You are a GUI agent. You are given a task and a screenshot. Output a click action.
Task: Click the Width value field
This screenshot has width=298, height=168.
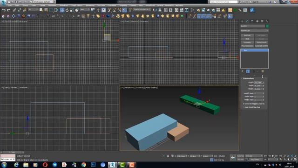[258, 86]
